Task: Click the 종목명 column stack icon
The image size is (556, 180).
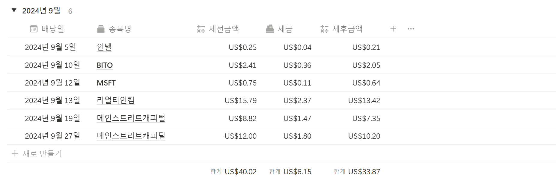Action: click(x=101, y=29)
